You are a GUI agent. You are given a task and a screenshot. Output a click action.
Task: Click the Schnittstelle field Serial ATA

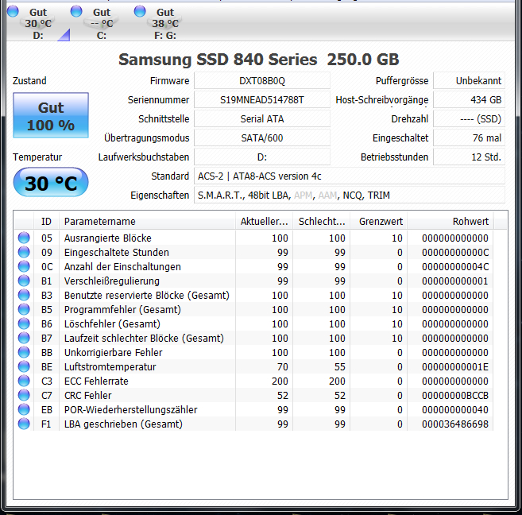262,119
